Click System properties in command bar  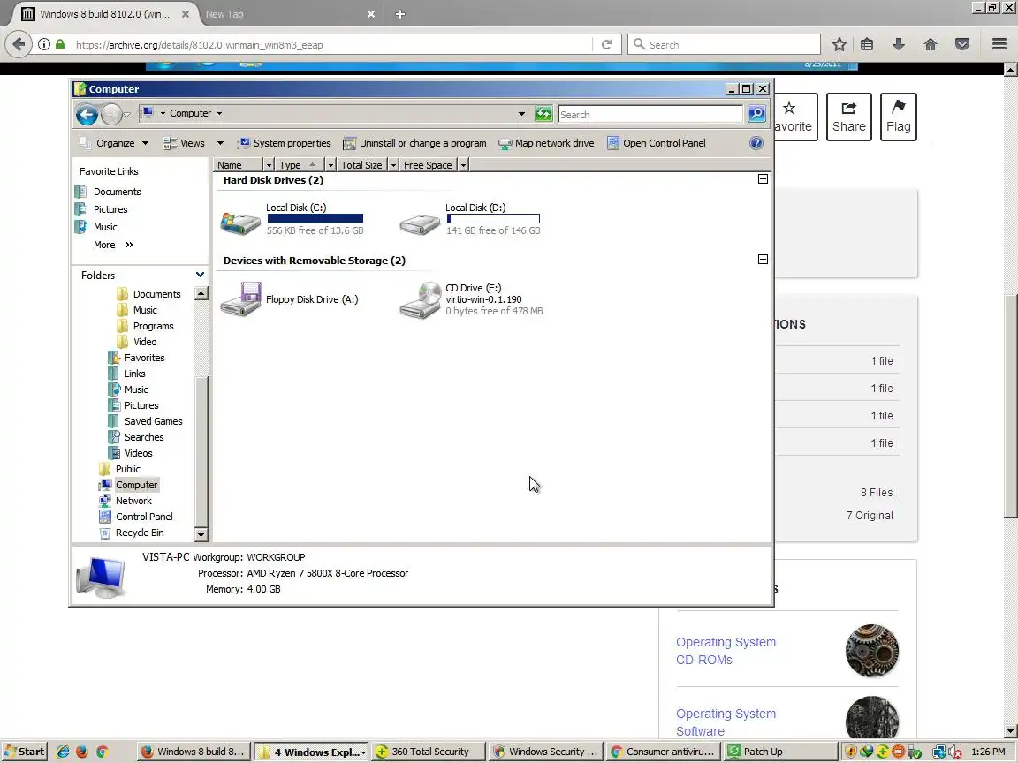285,143
